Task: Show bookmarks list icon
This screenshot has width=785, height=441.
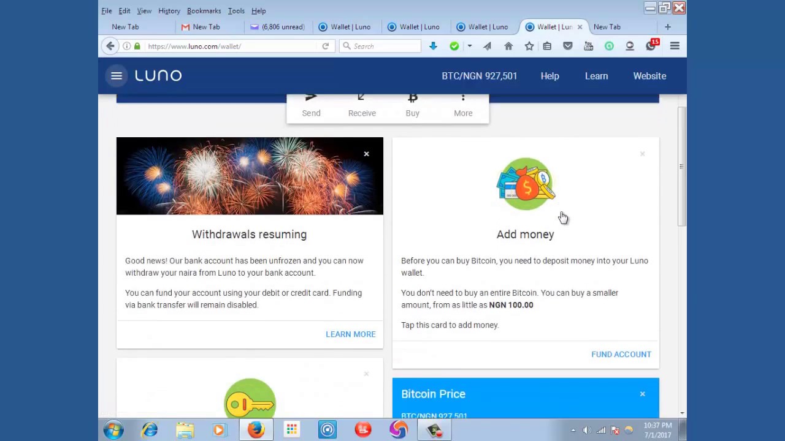Action: 547,46
